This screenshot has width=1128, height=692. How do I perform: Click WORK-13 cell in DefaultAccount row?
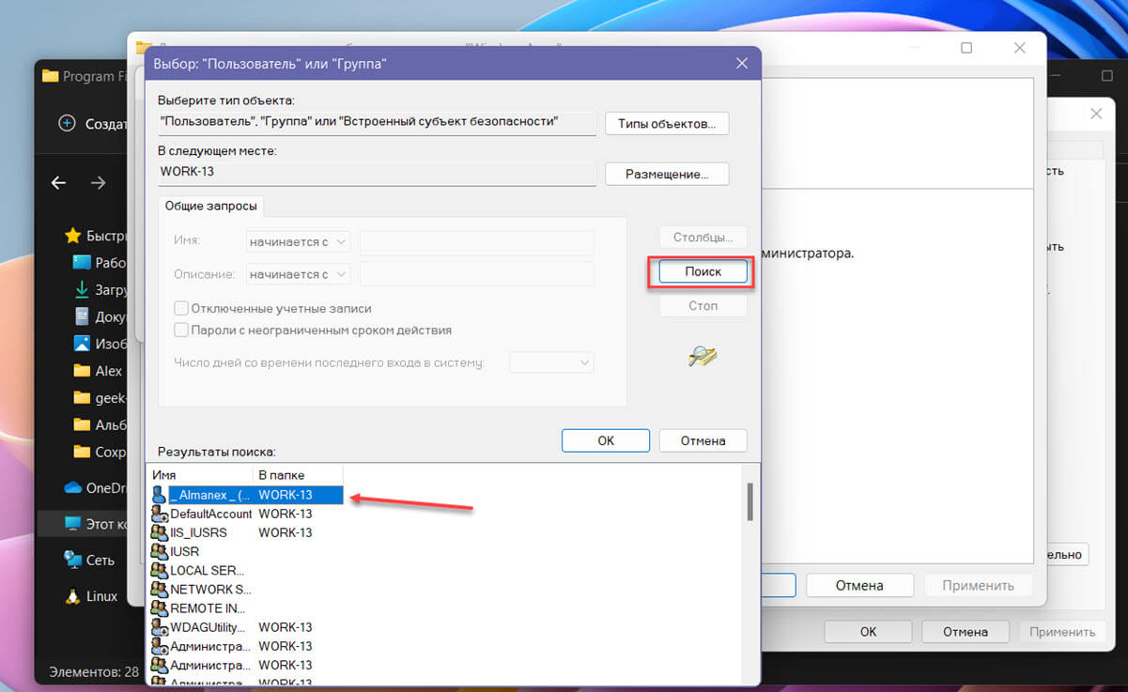click(x=286, y=514)
